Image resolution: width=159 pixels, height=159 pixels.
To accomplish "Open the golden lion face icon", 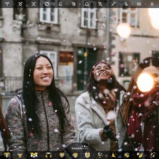I will [62, 155].
